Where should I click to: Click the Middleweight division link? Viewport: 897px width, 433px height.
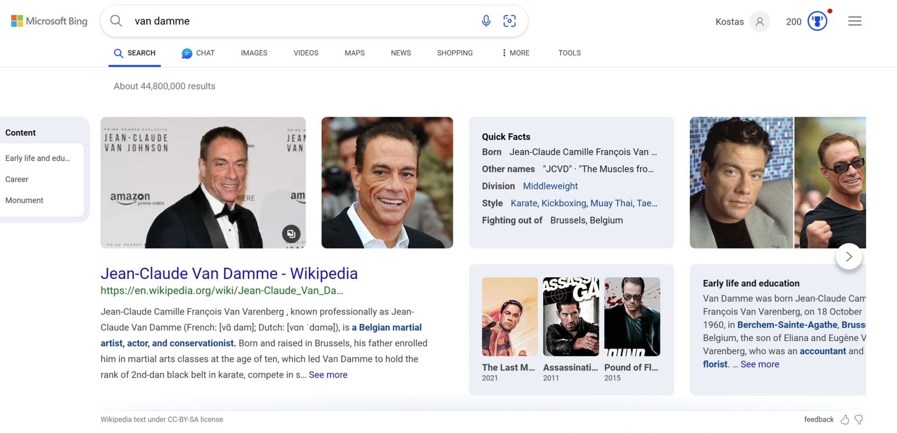(x=550, y=186)
